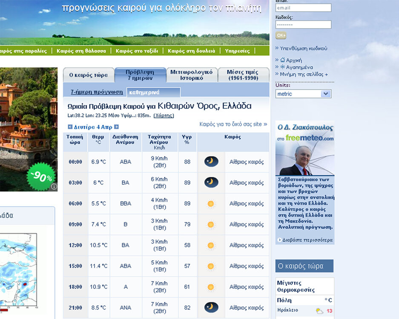Click the Υπενθύμιση κωδικού link
Image resolution: width=399 pixels, height=319 pixels.
pyautogui.click(x=303, y=48)
